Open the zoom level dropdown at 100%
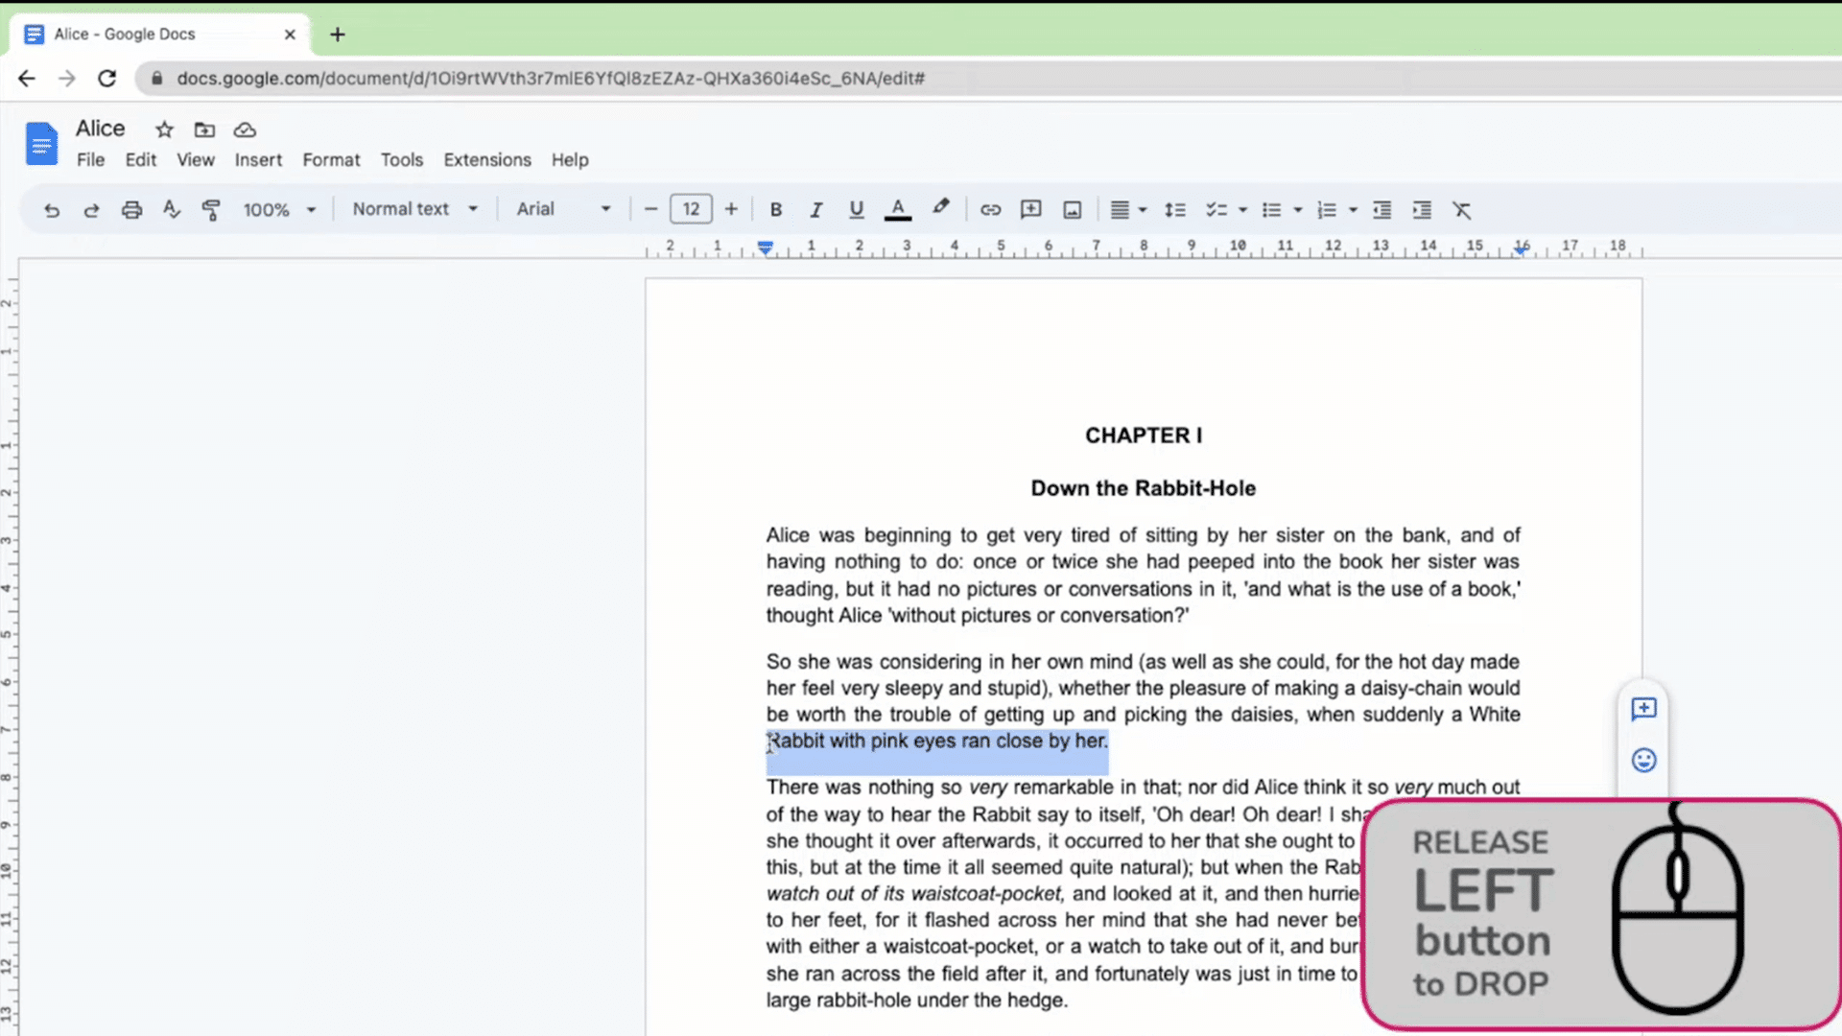The width and height of the screenshot is (1842, 1036). click(279, 210)
